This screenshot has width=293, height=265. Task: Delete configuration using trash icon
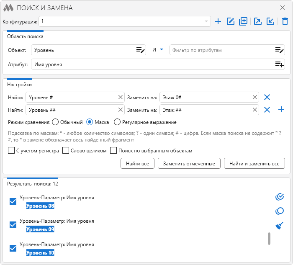click(285, 21)
